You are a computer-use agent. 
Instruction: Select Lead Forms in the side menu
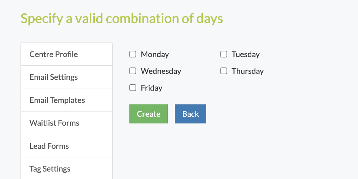pyautogui.click(x=67, y=146)
